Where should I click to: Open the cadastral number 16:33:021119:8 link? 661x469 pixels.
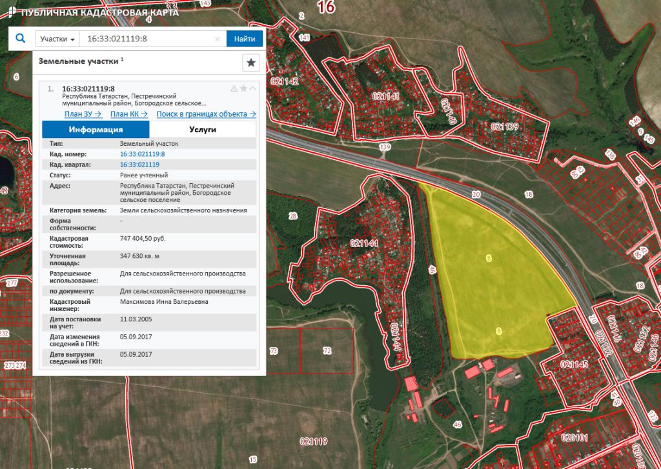pos(142,154)
